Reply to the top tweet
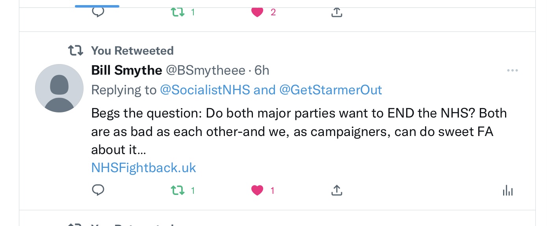This screenshot has width=548, height=226. 98,12
